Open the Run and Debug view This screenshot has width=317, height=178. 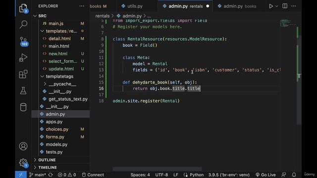[x=23, y=58]
